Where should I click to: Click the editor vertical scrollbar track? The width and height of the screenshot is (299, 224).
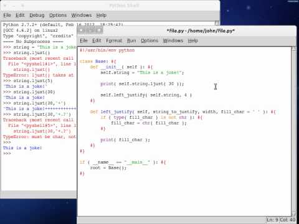(293, 131)
